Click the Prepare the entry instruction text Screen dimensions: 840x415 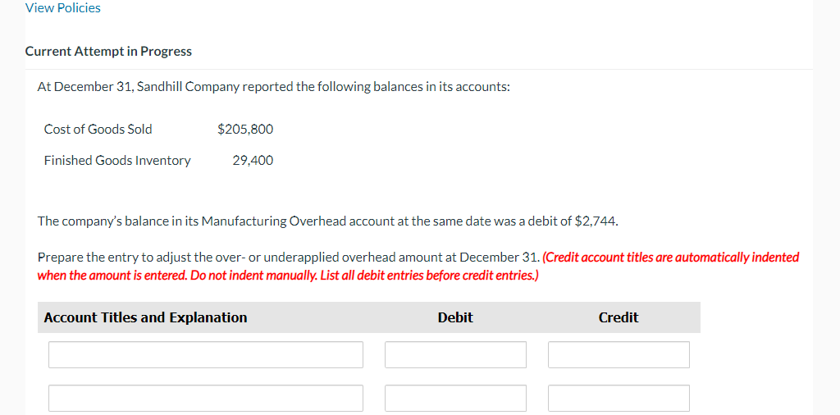289,257
